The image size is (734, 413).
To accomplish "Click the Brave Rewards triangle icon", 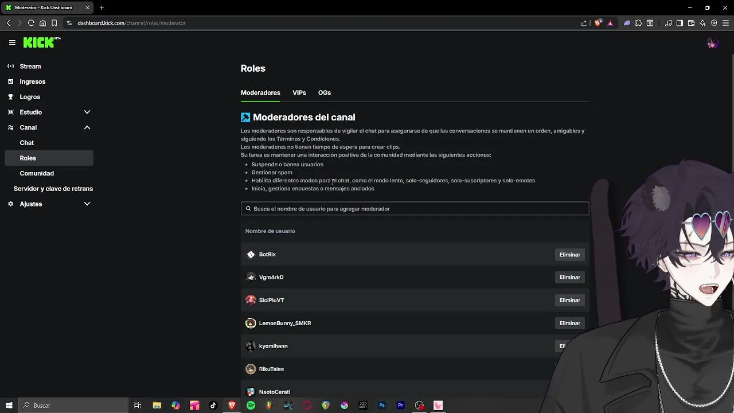I will (610, 23).
